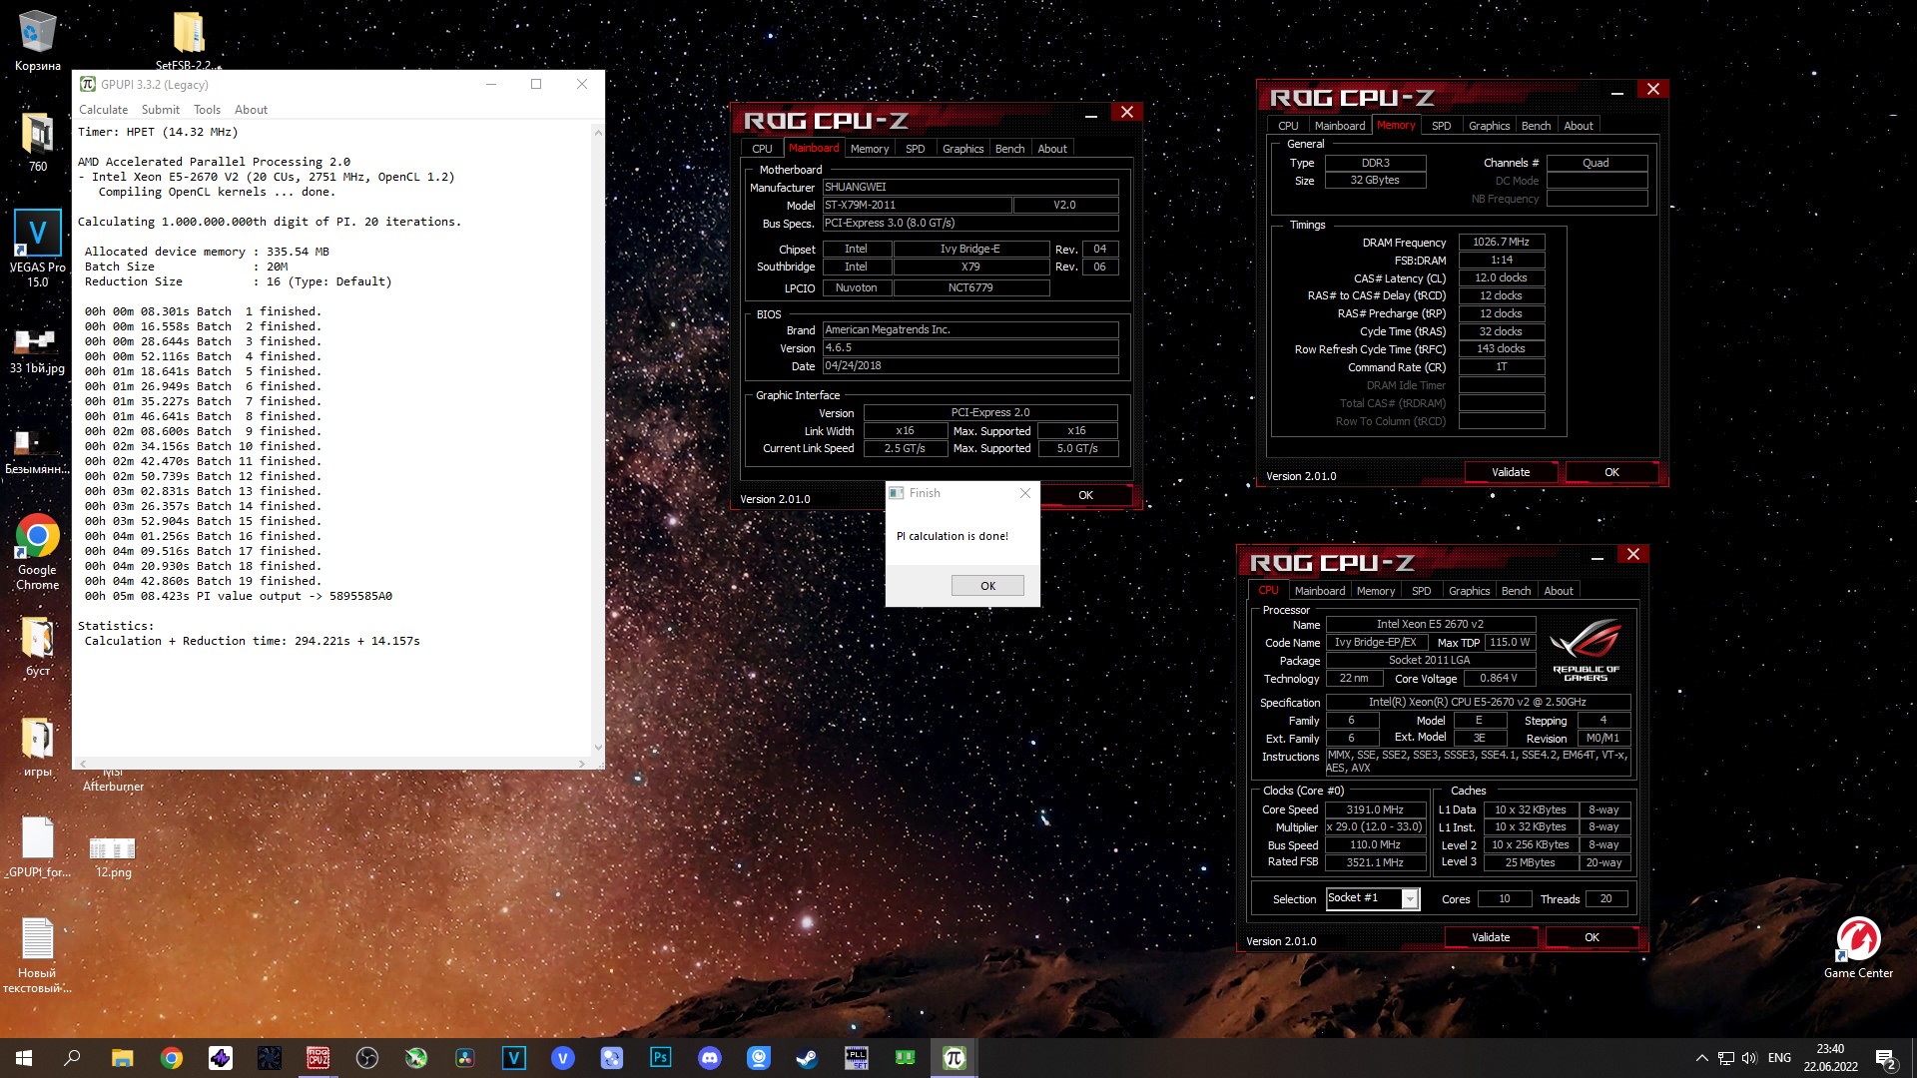Expand the Socket #1 selection dropdown
Screen dimensions: 1917x1078
pyautogui.click(x=1410, y=899)
